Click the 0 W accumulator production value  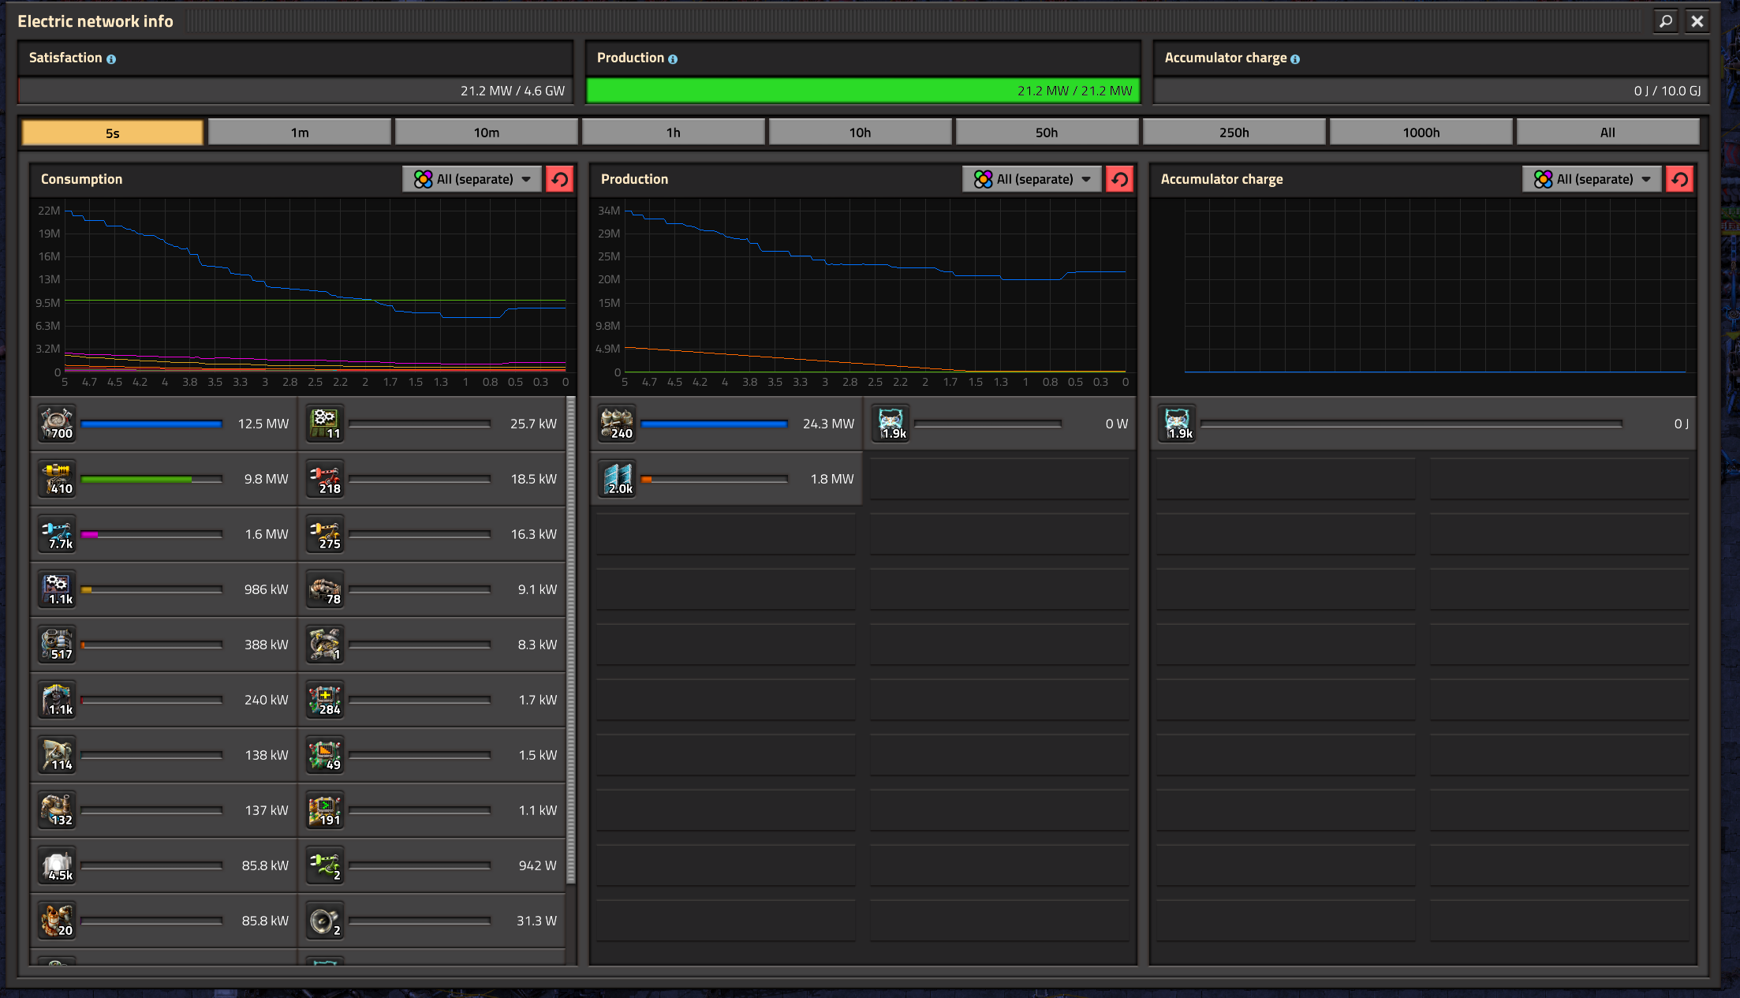coord(1117,424)
